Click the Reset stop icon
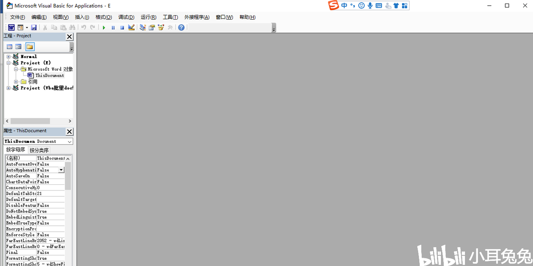This screenshot has height=266, width=533. [122, 28]
